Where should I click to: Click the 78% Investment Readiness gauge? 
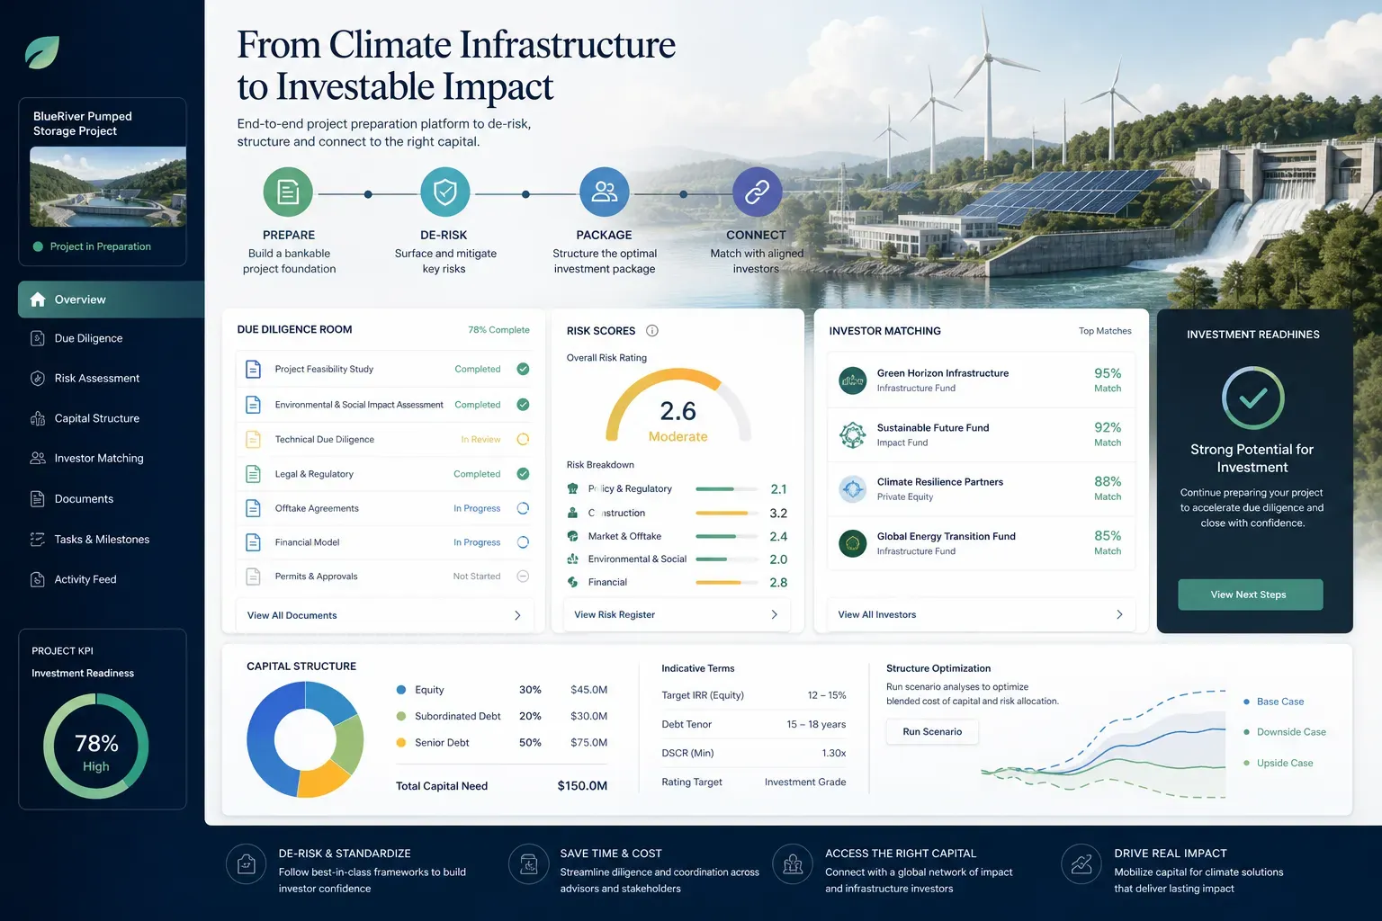click(x=96, y=746)
